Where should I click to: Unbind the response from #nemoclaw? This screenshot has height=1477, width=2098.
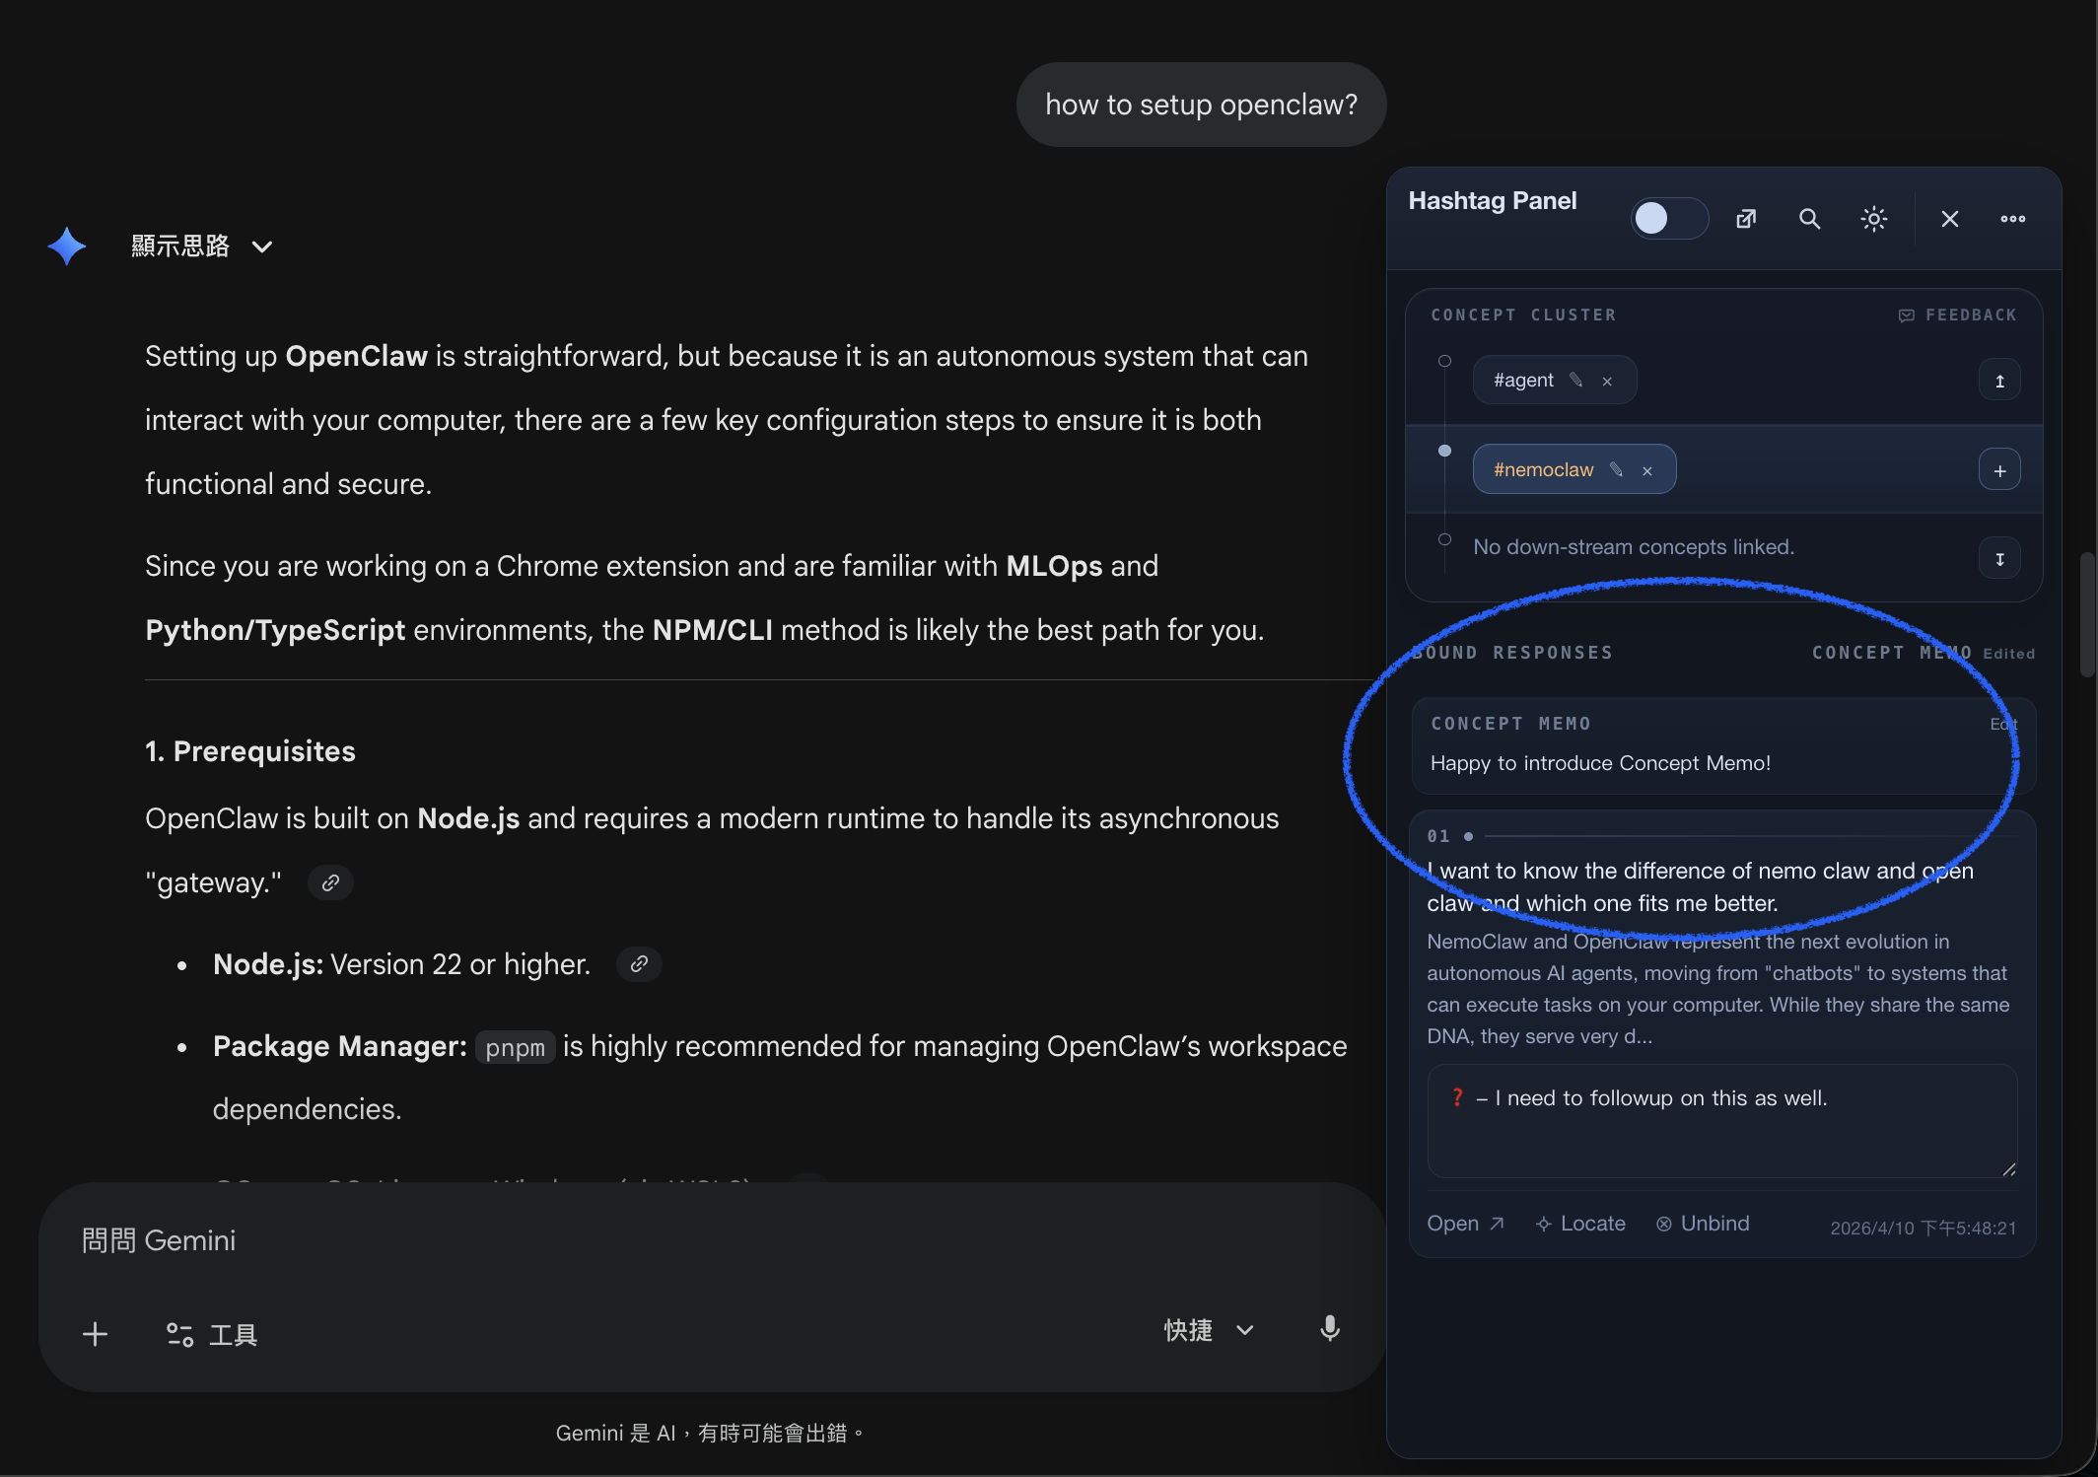1703,1223
